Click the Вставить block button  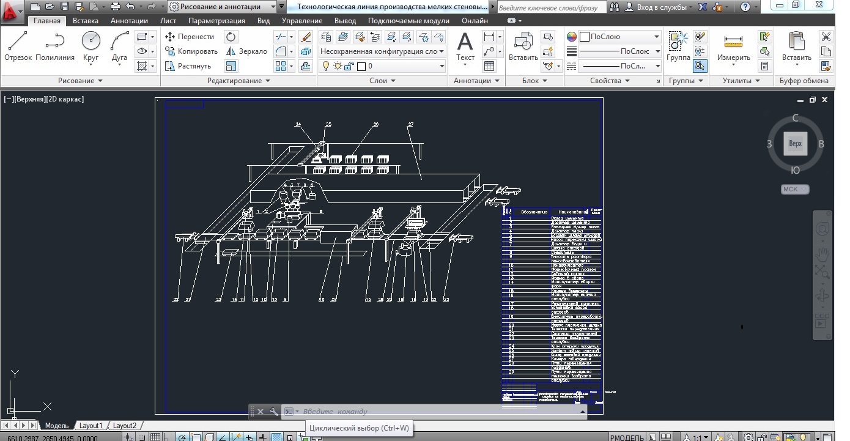523,47
